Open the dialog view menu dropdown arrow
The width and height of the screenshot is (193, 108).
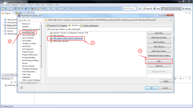click(171, 20)
